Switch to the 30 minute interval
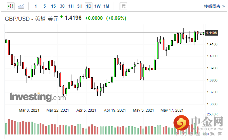Viewport: 228px width, 140px height. (x=62, y=6)
